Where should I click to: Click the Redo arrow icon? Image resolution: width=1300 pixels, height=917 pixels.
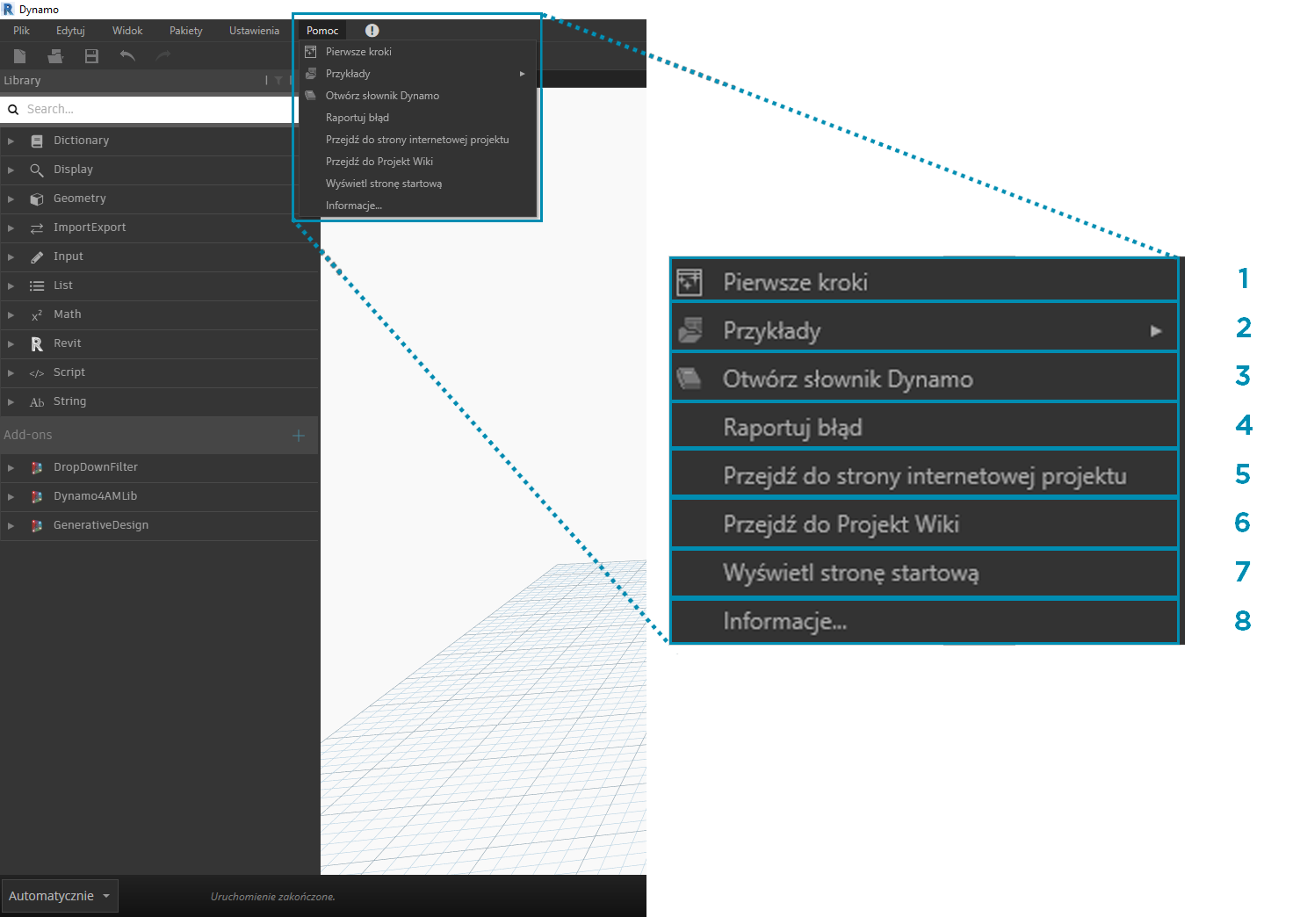click(163, 56)
